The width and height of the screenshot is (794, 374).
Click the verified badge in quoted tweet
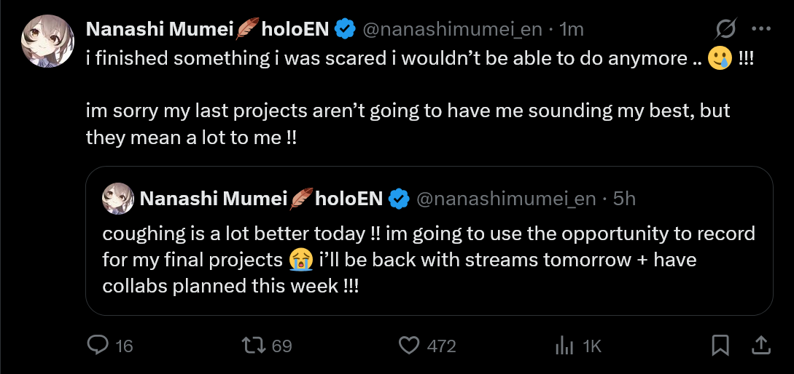(x=398, y=198)
